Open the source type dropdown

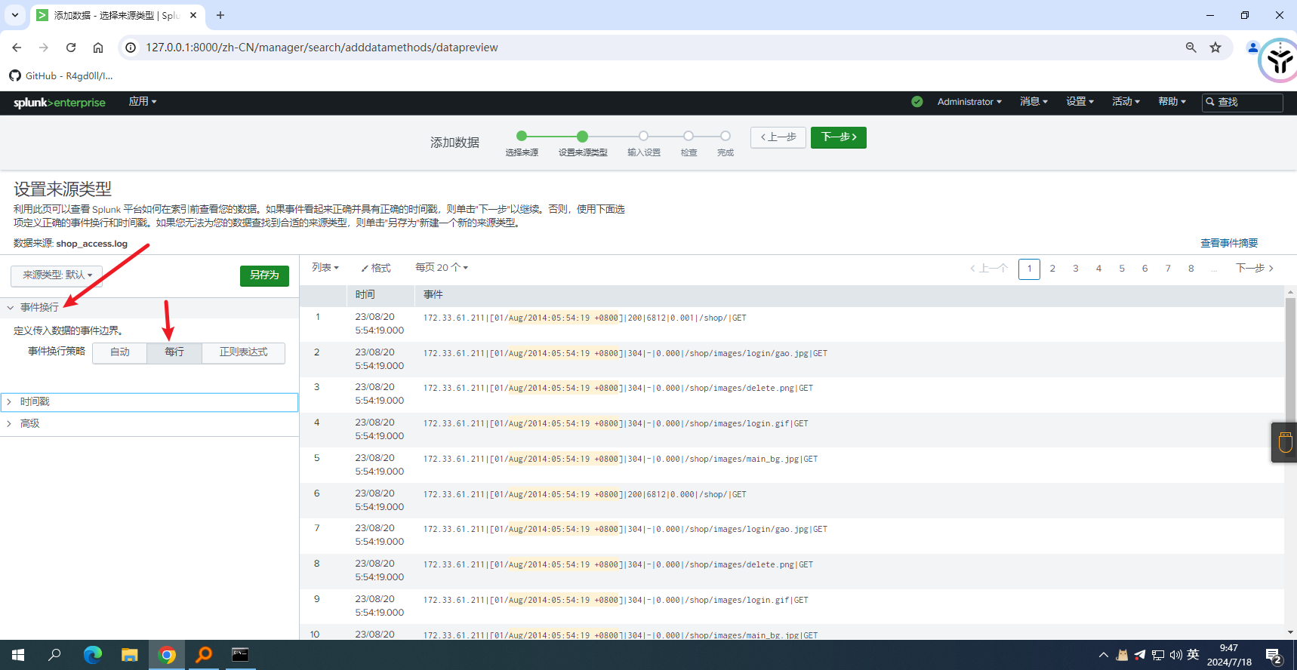tap(57, 275)
